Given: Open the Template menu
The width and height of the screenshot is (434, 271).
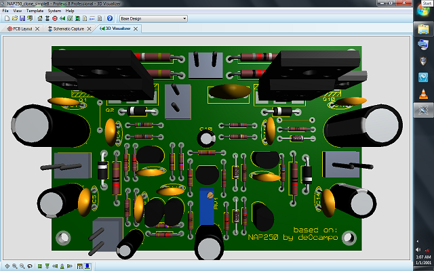Looking at the screenshot, I should [x=35, y=11].
